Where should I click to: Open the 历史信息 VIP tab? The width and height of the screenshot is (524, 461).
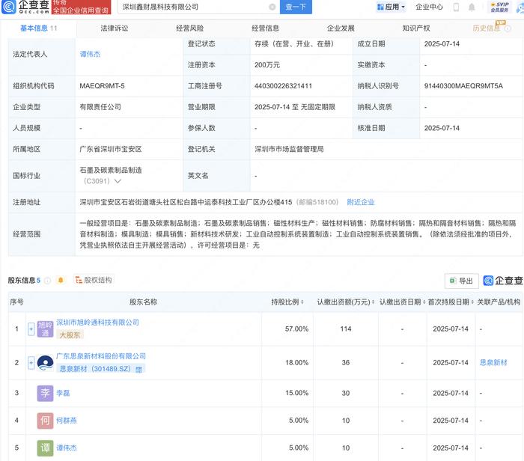click(487, 28)
